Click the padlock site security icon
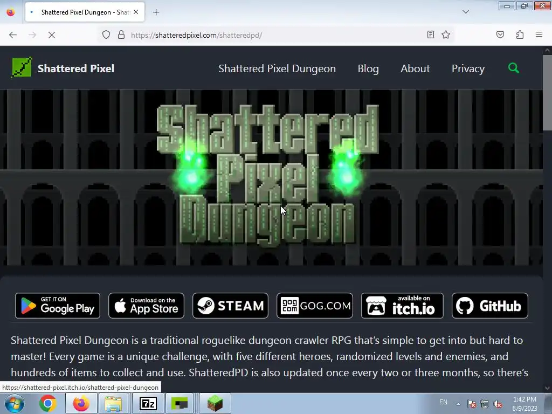The image size is (552, 414). 121,35
